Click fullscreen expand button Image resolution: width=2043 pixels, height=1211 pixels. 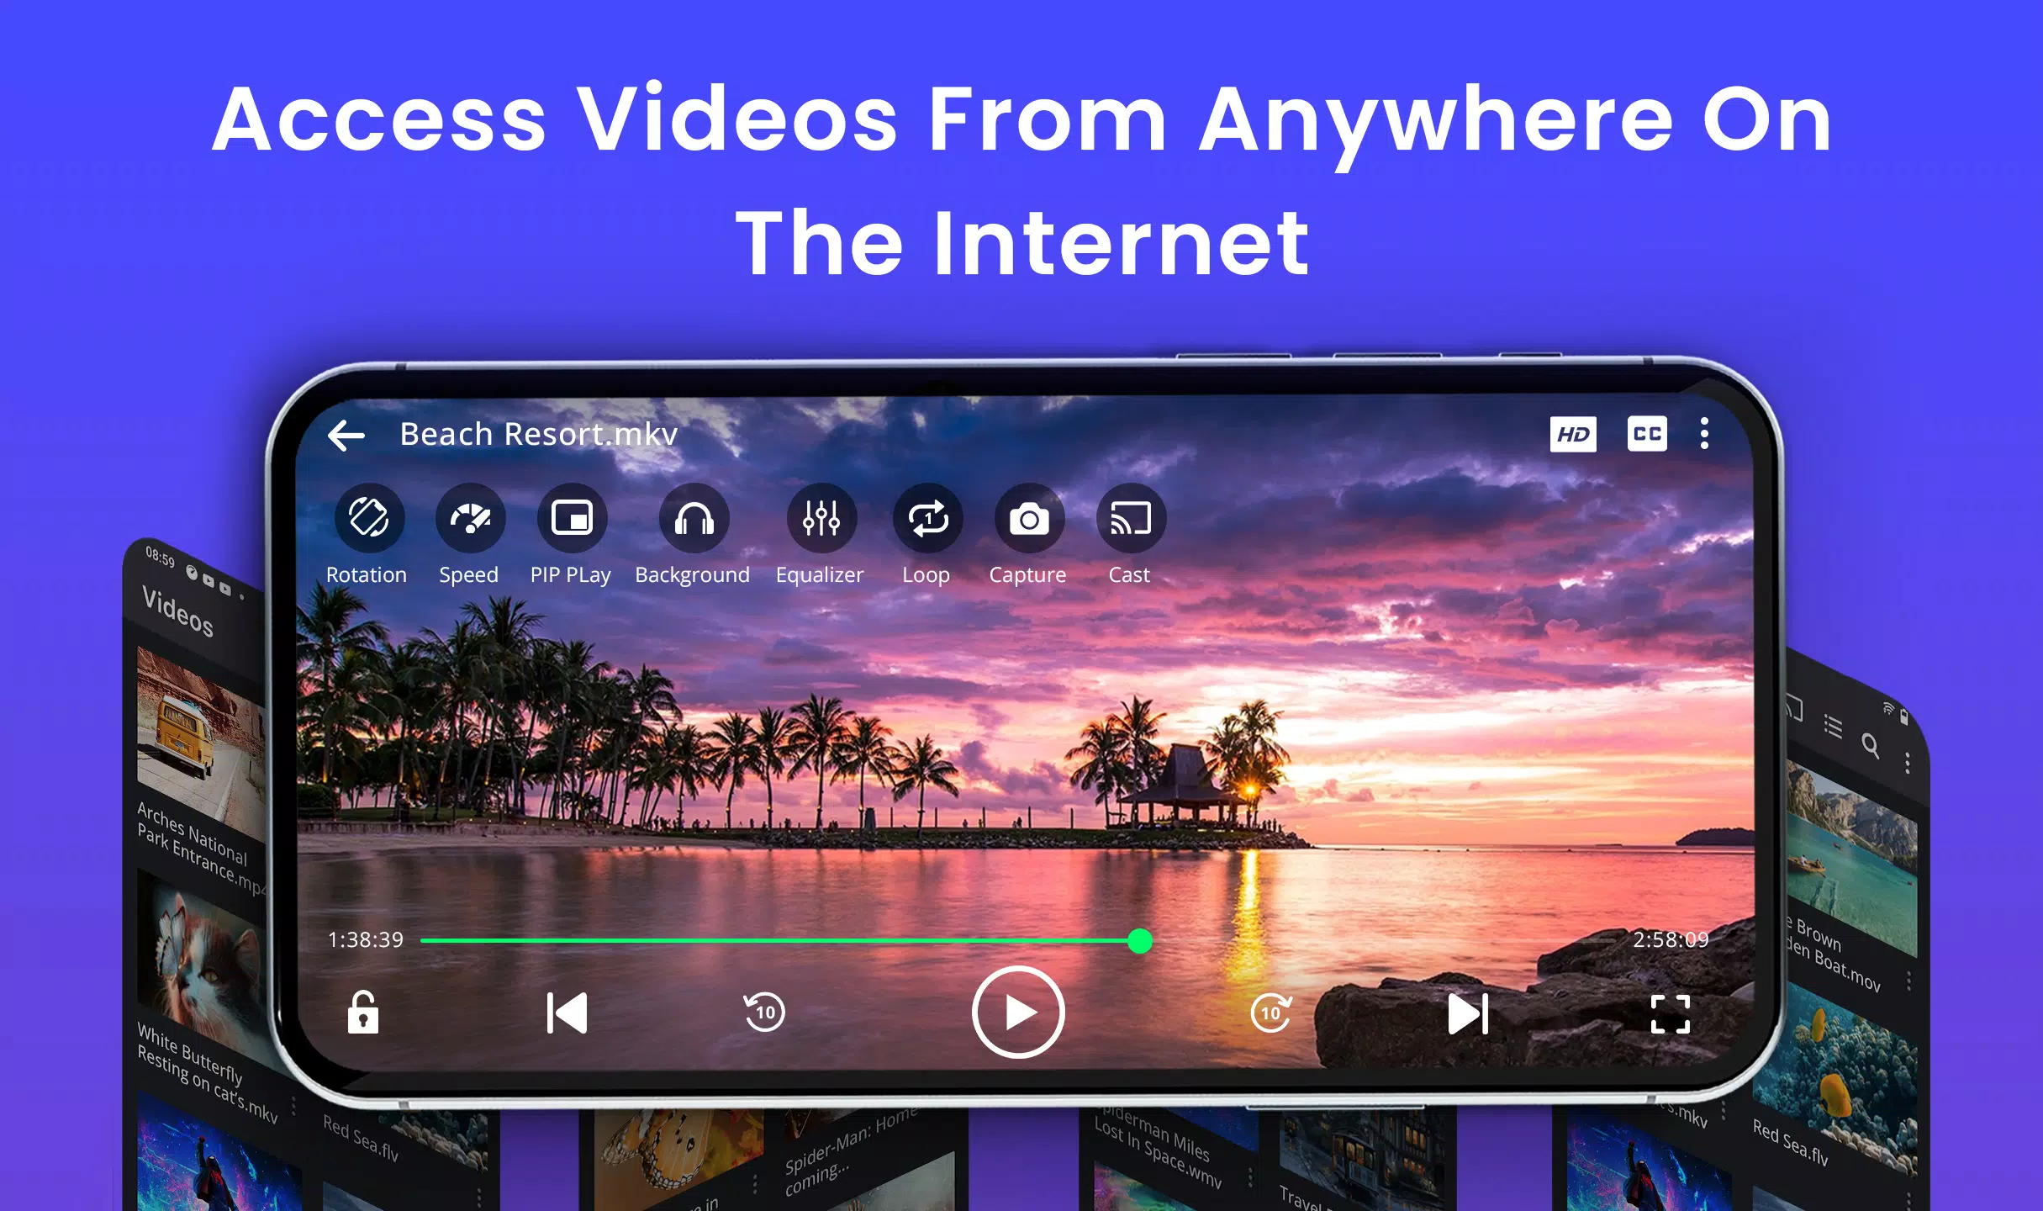1670,1012
